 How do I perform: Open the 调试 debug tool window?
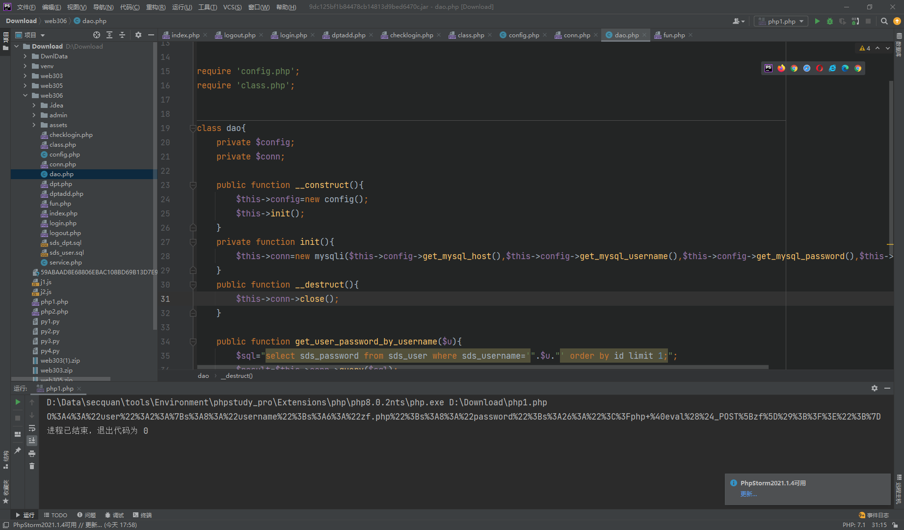click(114, 515)
